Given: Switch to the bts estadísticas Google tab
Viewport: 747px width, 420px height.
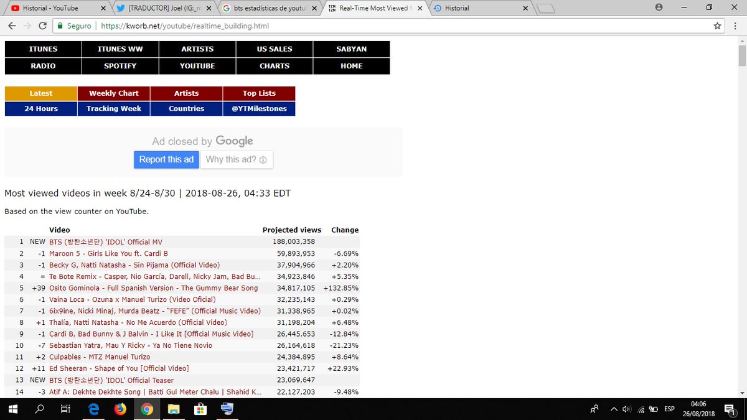Looking at the screenshot, I should (x=269, y=8).
